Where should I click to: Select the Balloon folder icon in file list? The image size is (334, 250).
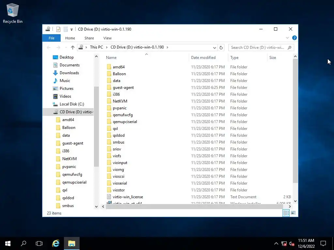coord(109,74)
